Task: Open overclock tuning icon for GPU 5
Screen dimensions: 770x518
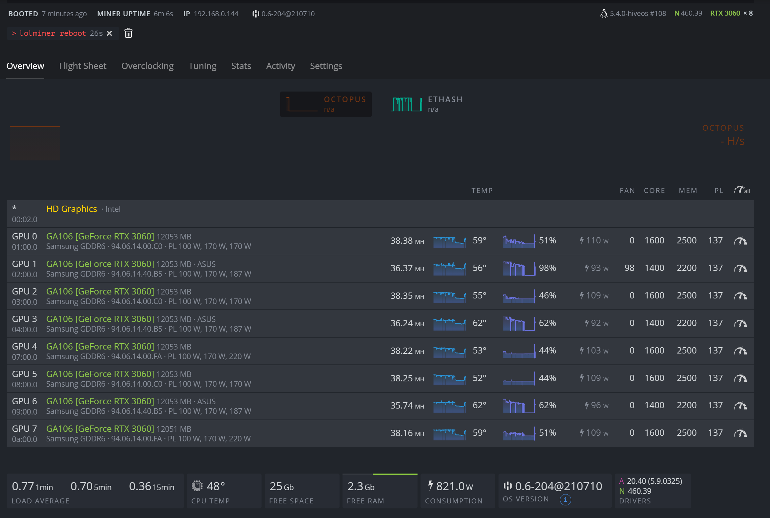Action: click(x=740, y=378)
